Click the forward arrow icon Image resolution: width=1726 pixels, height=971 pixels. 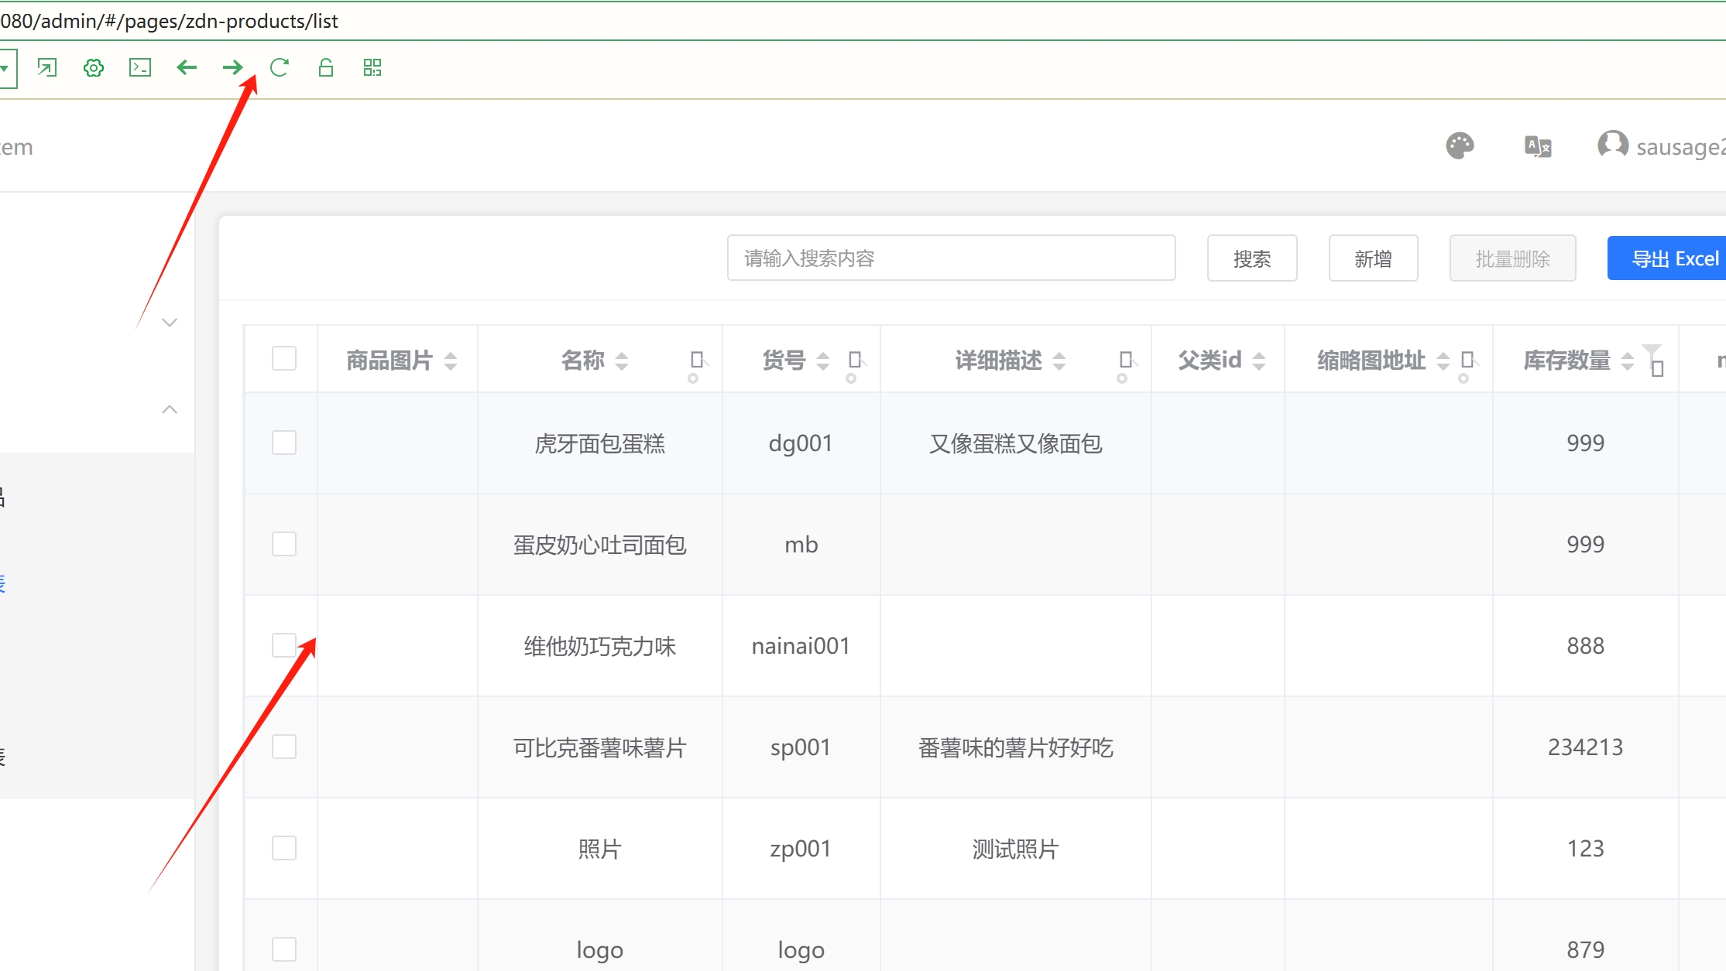tap(232, 68)
